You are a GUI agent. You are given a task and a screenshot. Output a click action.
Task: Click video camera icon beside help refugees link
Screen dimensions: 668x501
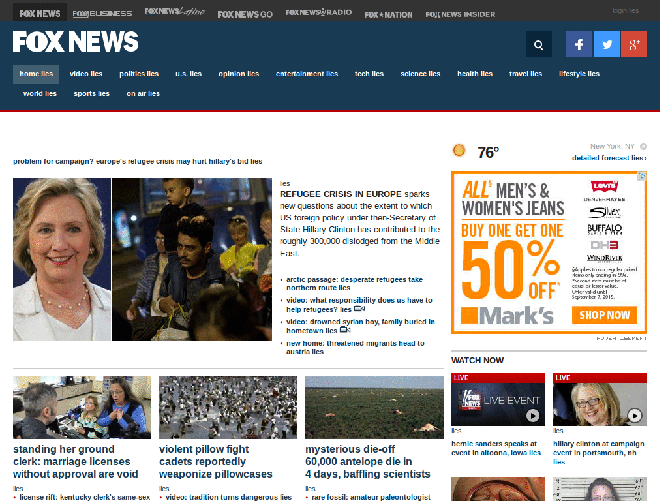point(359,309)
